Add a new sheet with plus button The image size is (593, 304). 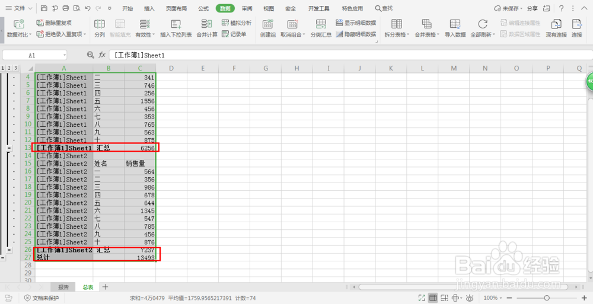[105, 287]
